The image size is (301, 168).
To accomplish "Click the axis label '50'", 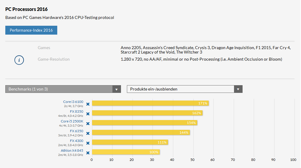I will pyautogui.click(x=192, y=160).
